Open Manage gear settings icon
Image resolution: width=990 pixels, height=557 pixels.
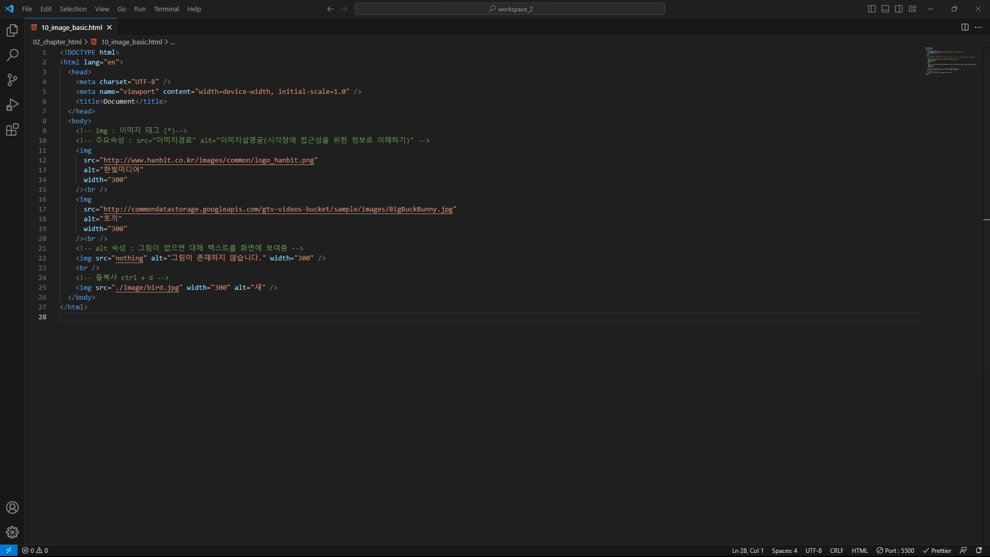tap(12, 532)
